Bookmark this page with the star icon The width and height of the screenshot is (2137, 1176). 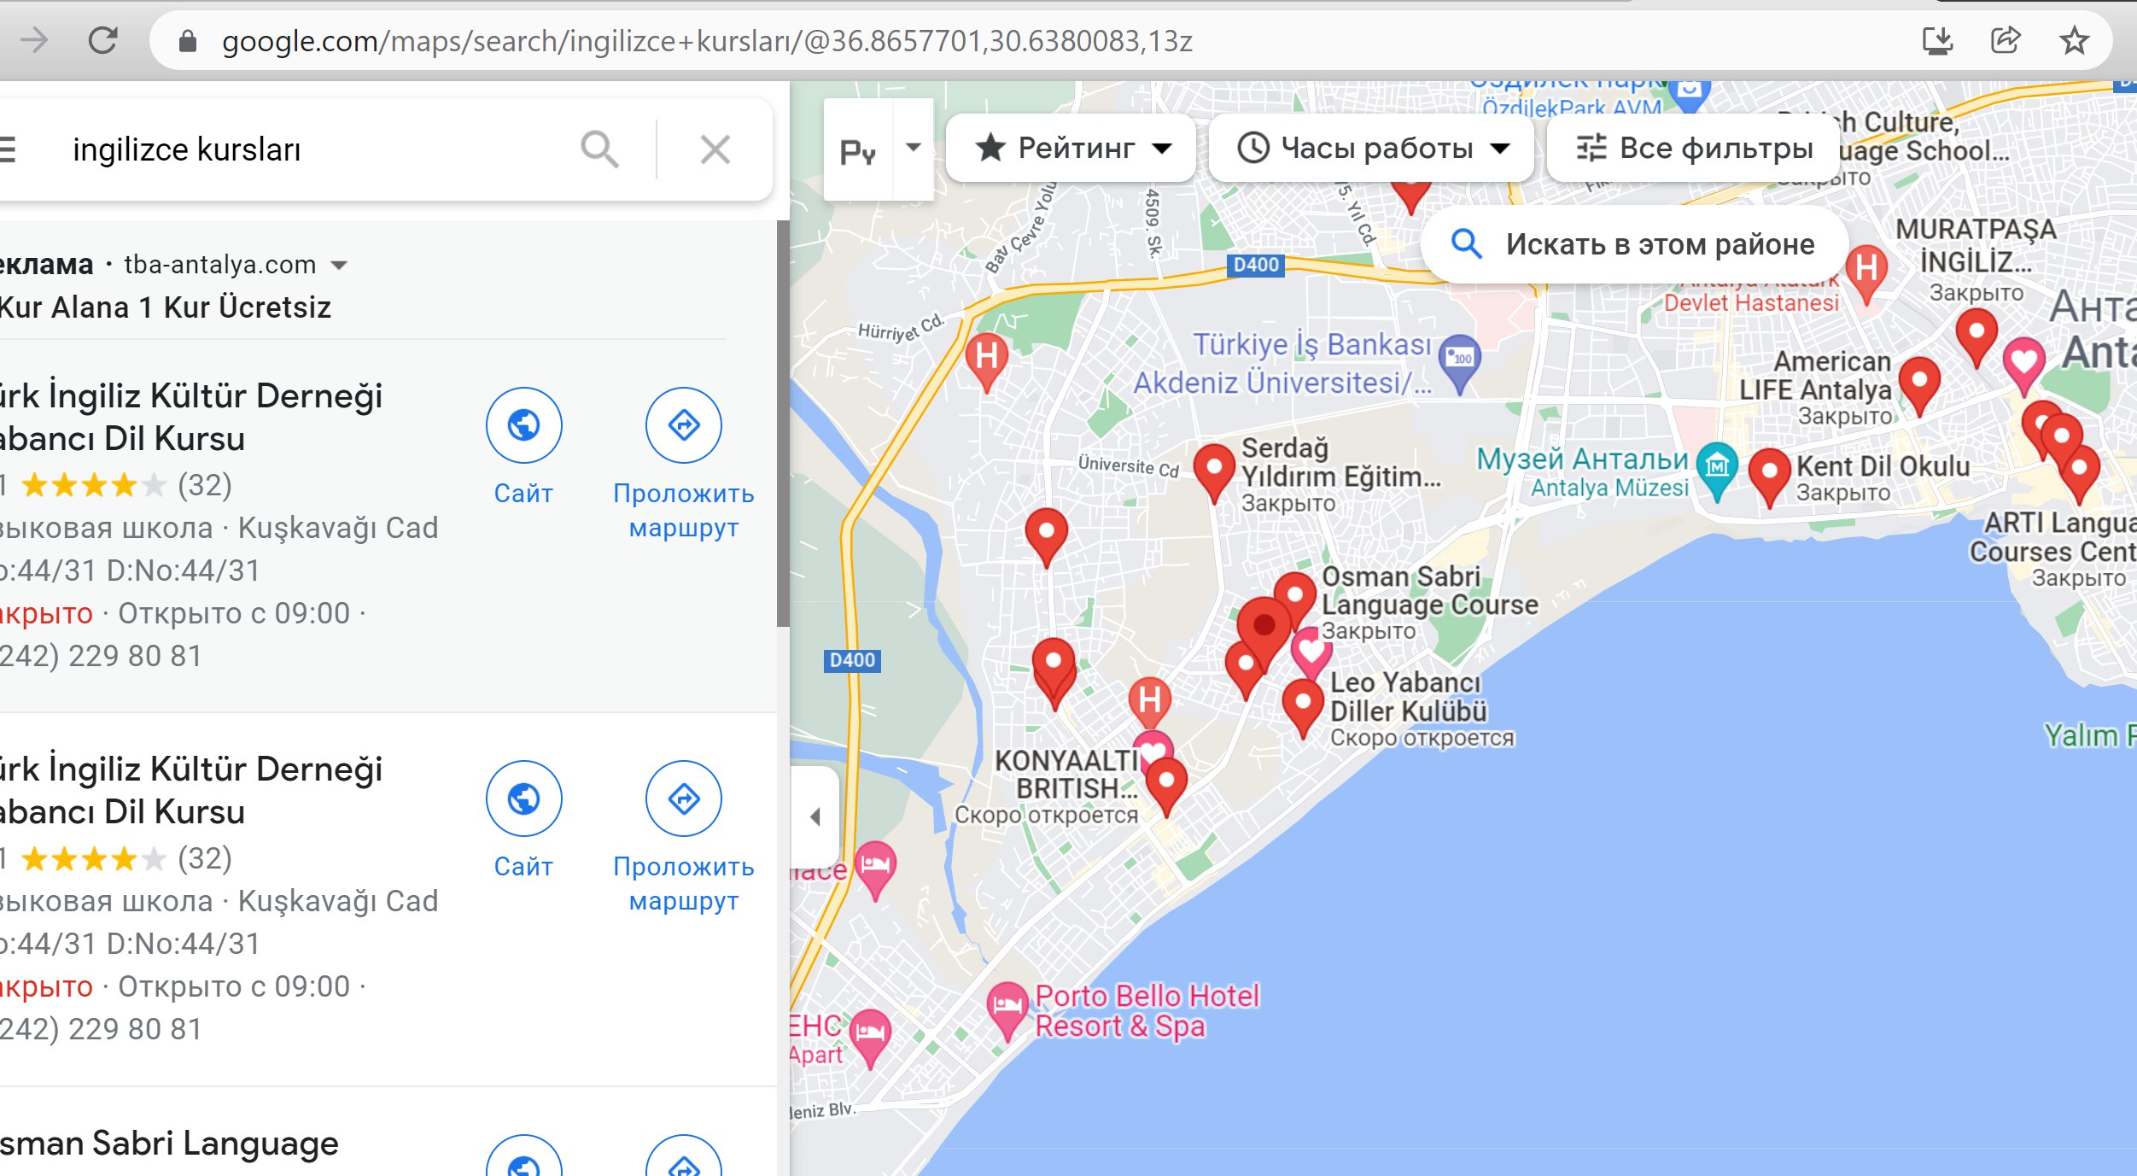2074,40
